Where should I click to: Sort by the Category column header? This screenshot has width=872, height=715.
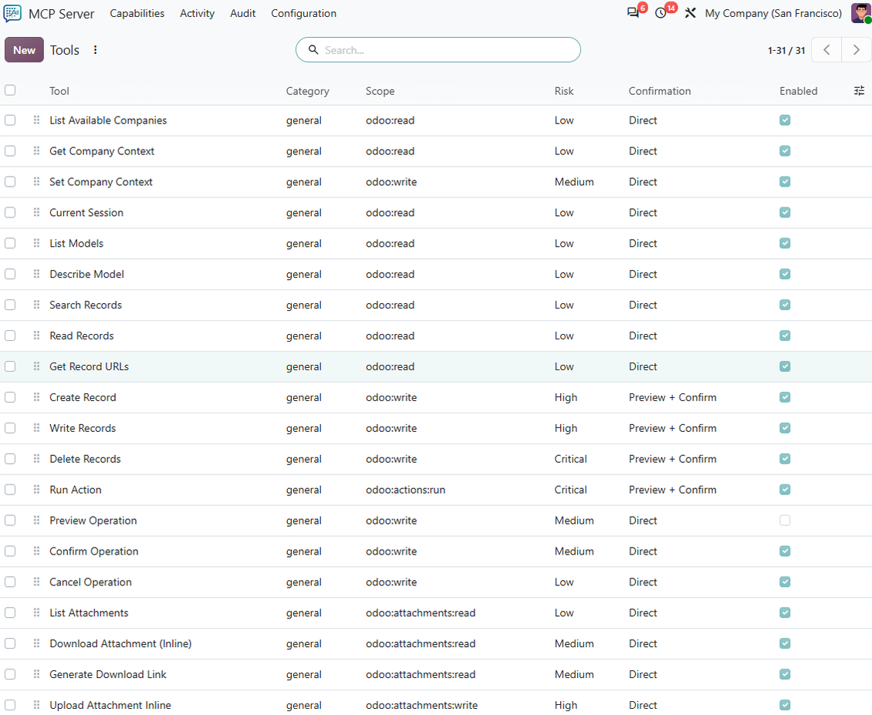(308, 91)
